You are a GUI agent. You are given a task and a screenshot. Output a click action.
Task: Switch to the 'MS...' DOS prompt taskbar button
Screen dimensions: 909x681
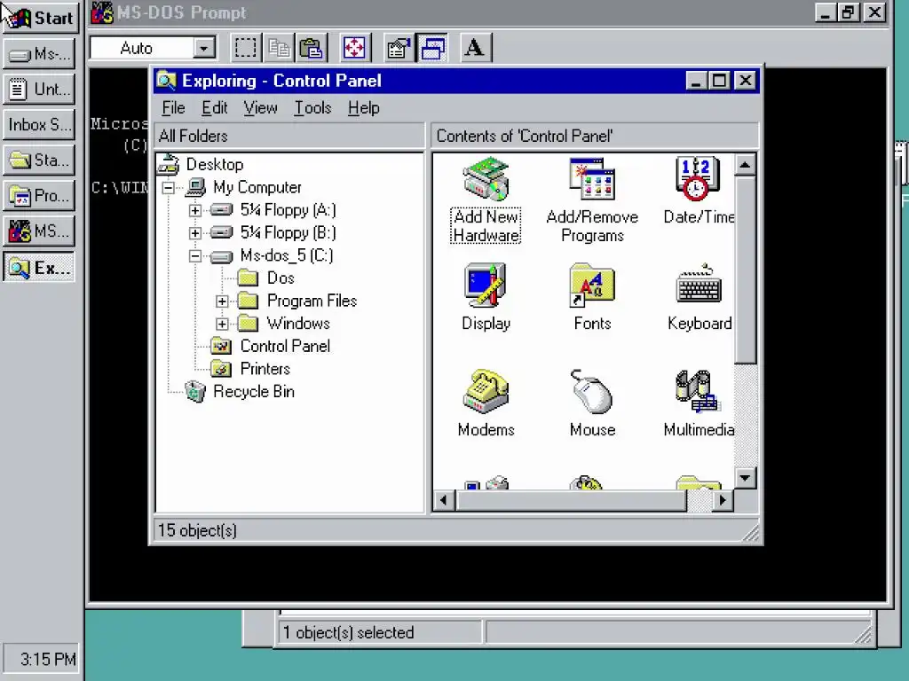(39, 231)
